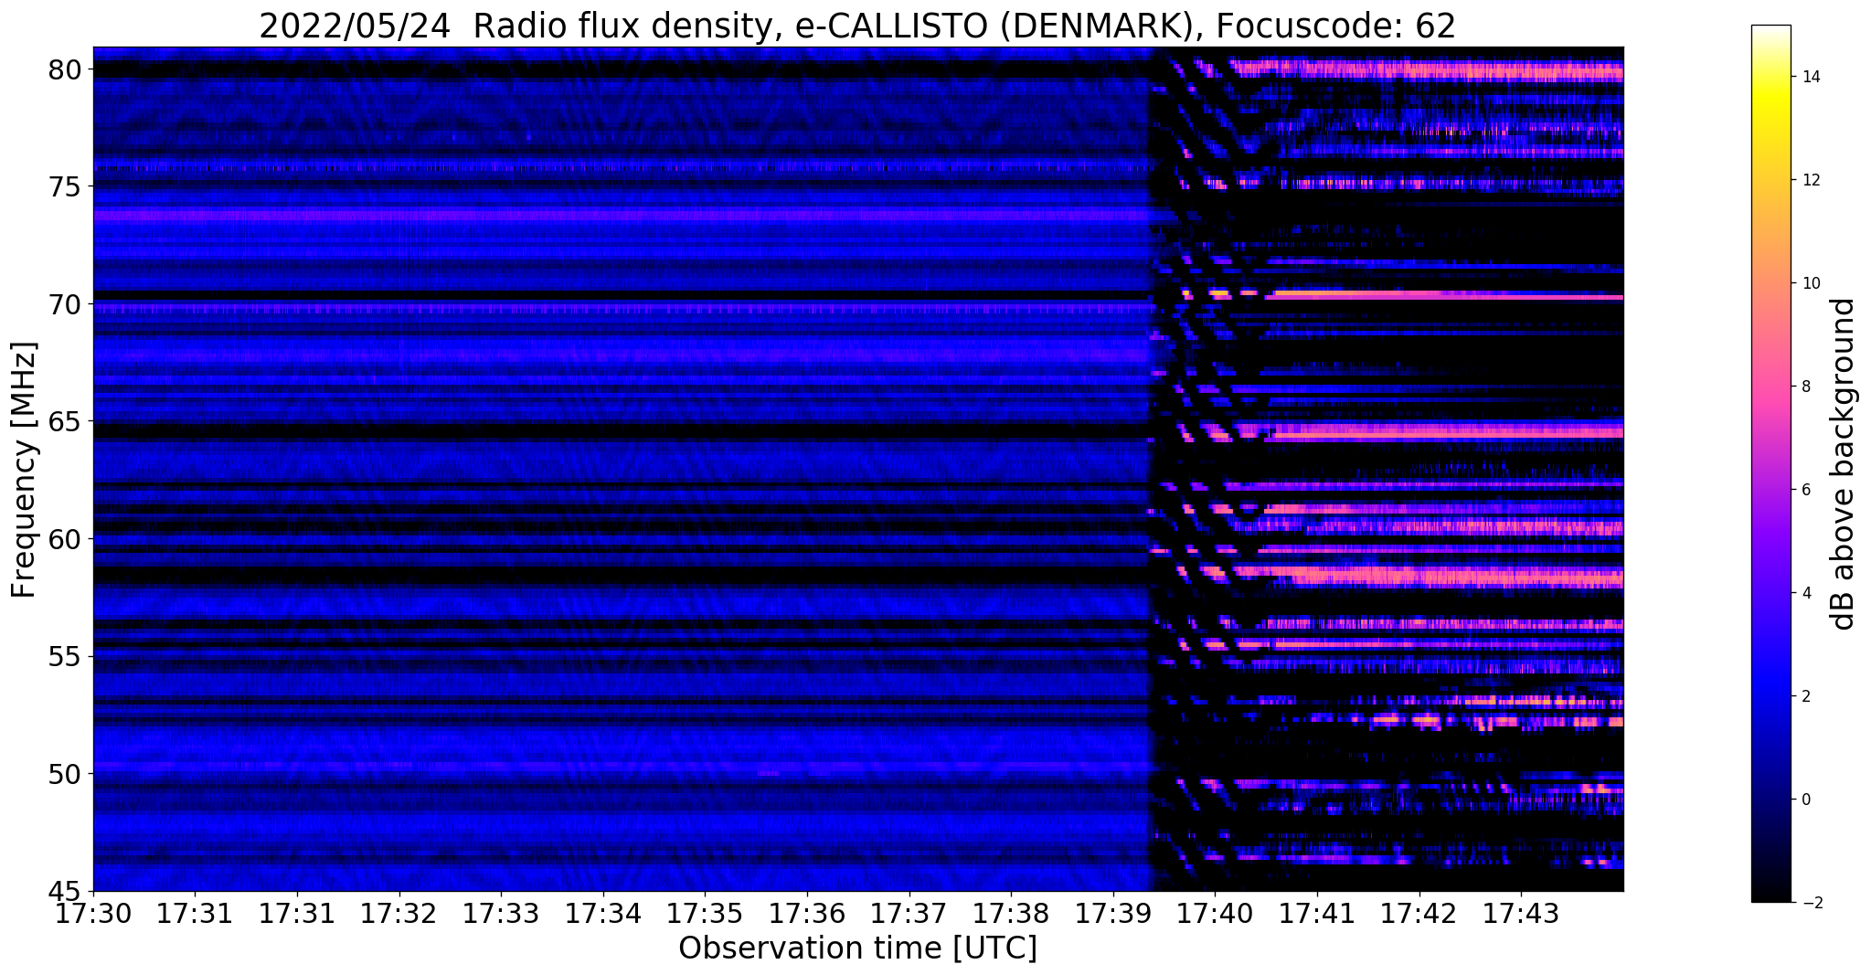Click the 17:40 time tick label
This screenshot has height=975, width=1871.
[x=1215, y=914]
